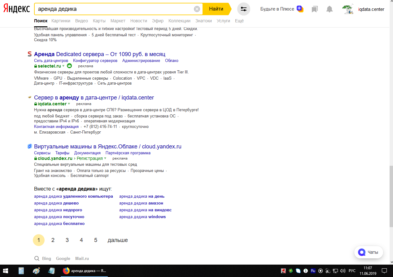Open Будьте в Плюсе link

click(x=277, y=9)
